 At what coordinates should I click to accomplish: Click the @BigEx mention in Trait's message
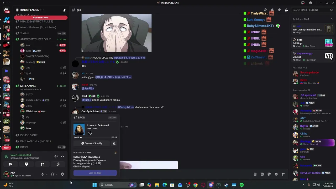tap(87, 100)
